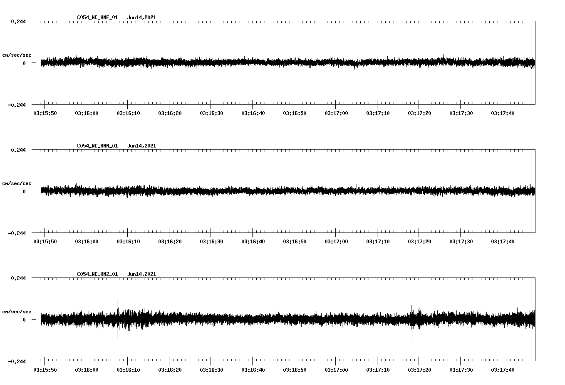
Task: Click the zero baseline label on HNE axis
Action: pyautogui.click(x=24, y=63)
